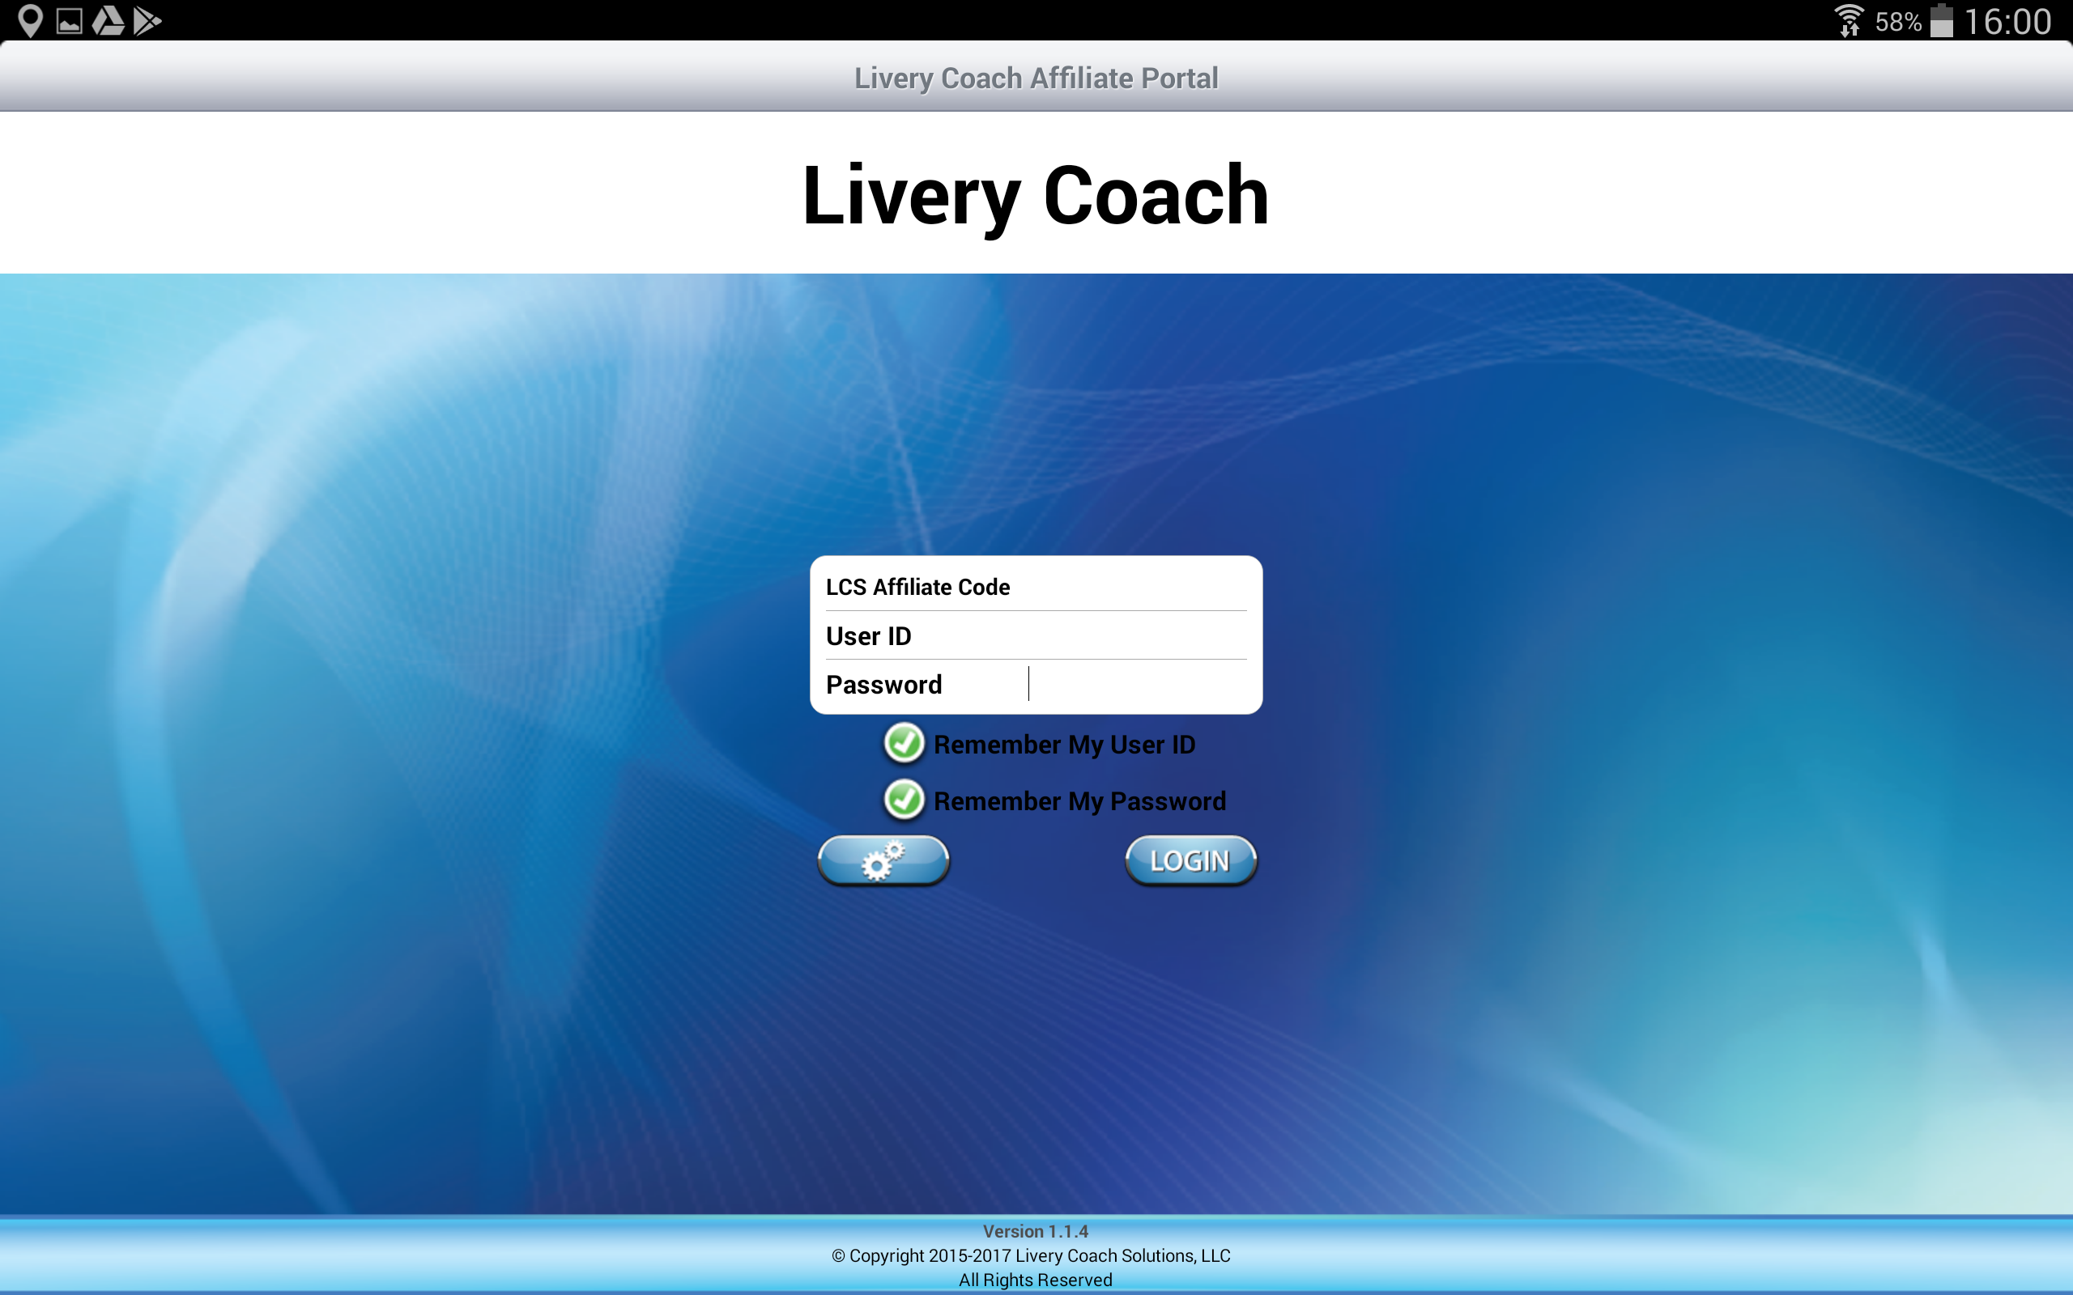2073x1295 pixels.
Task: Tap the Version 1.1.4 text
Action: (x=1036, y=1231)
